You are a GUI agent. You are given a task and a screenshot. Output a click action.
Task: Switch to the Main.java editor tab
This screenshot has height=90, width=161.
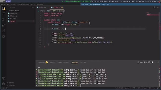(42, 7)
